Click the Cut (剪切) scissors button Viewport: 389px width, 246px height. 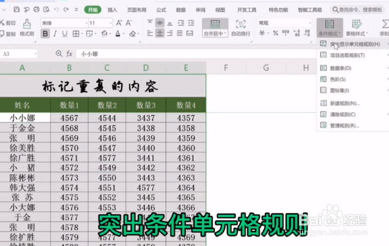[x=8, y=23]
